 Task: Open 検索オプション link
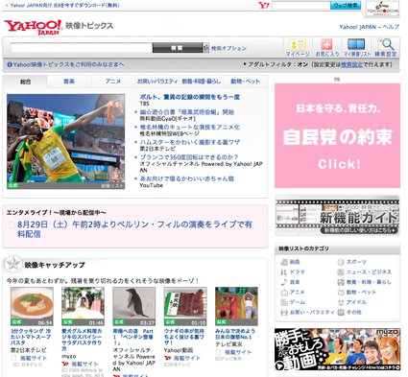[x=228, y=48]
